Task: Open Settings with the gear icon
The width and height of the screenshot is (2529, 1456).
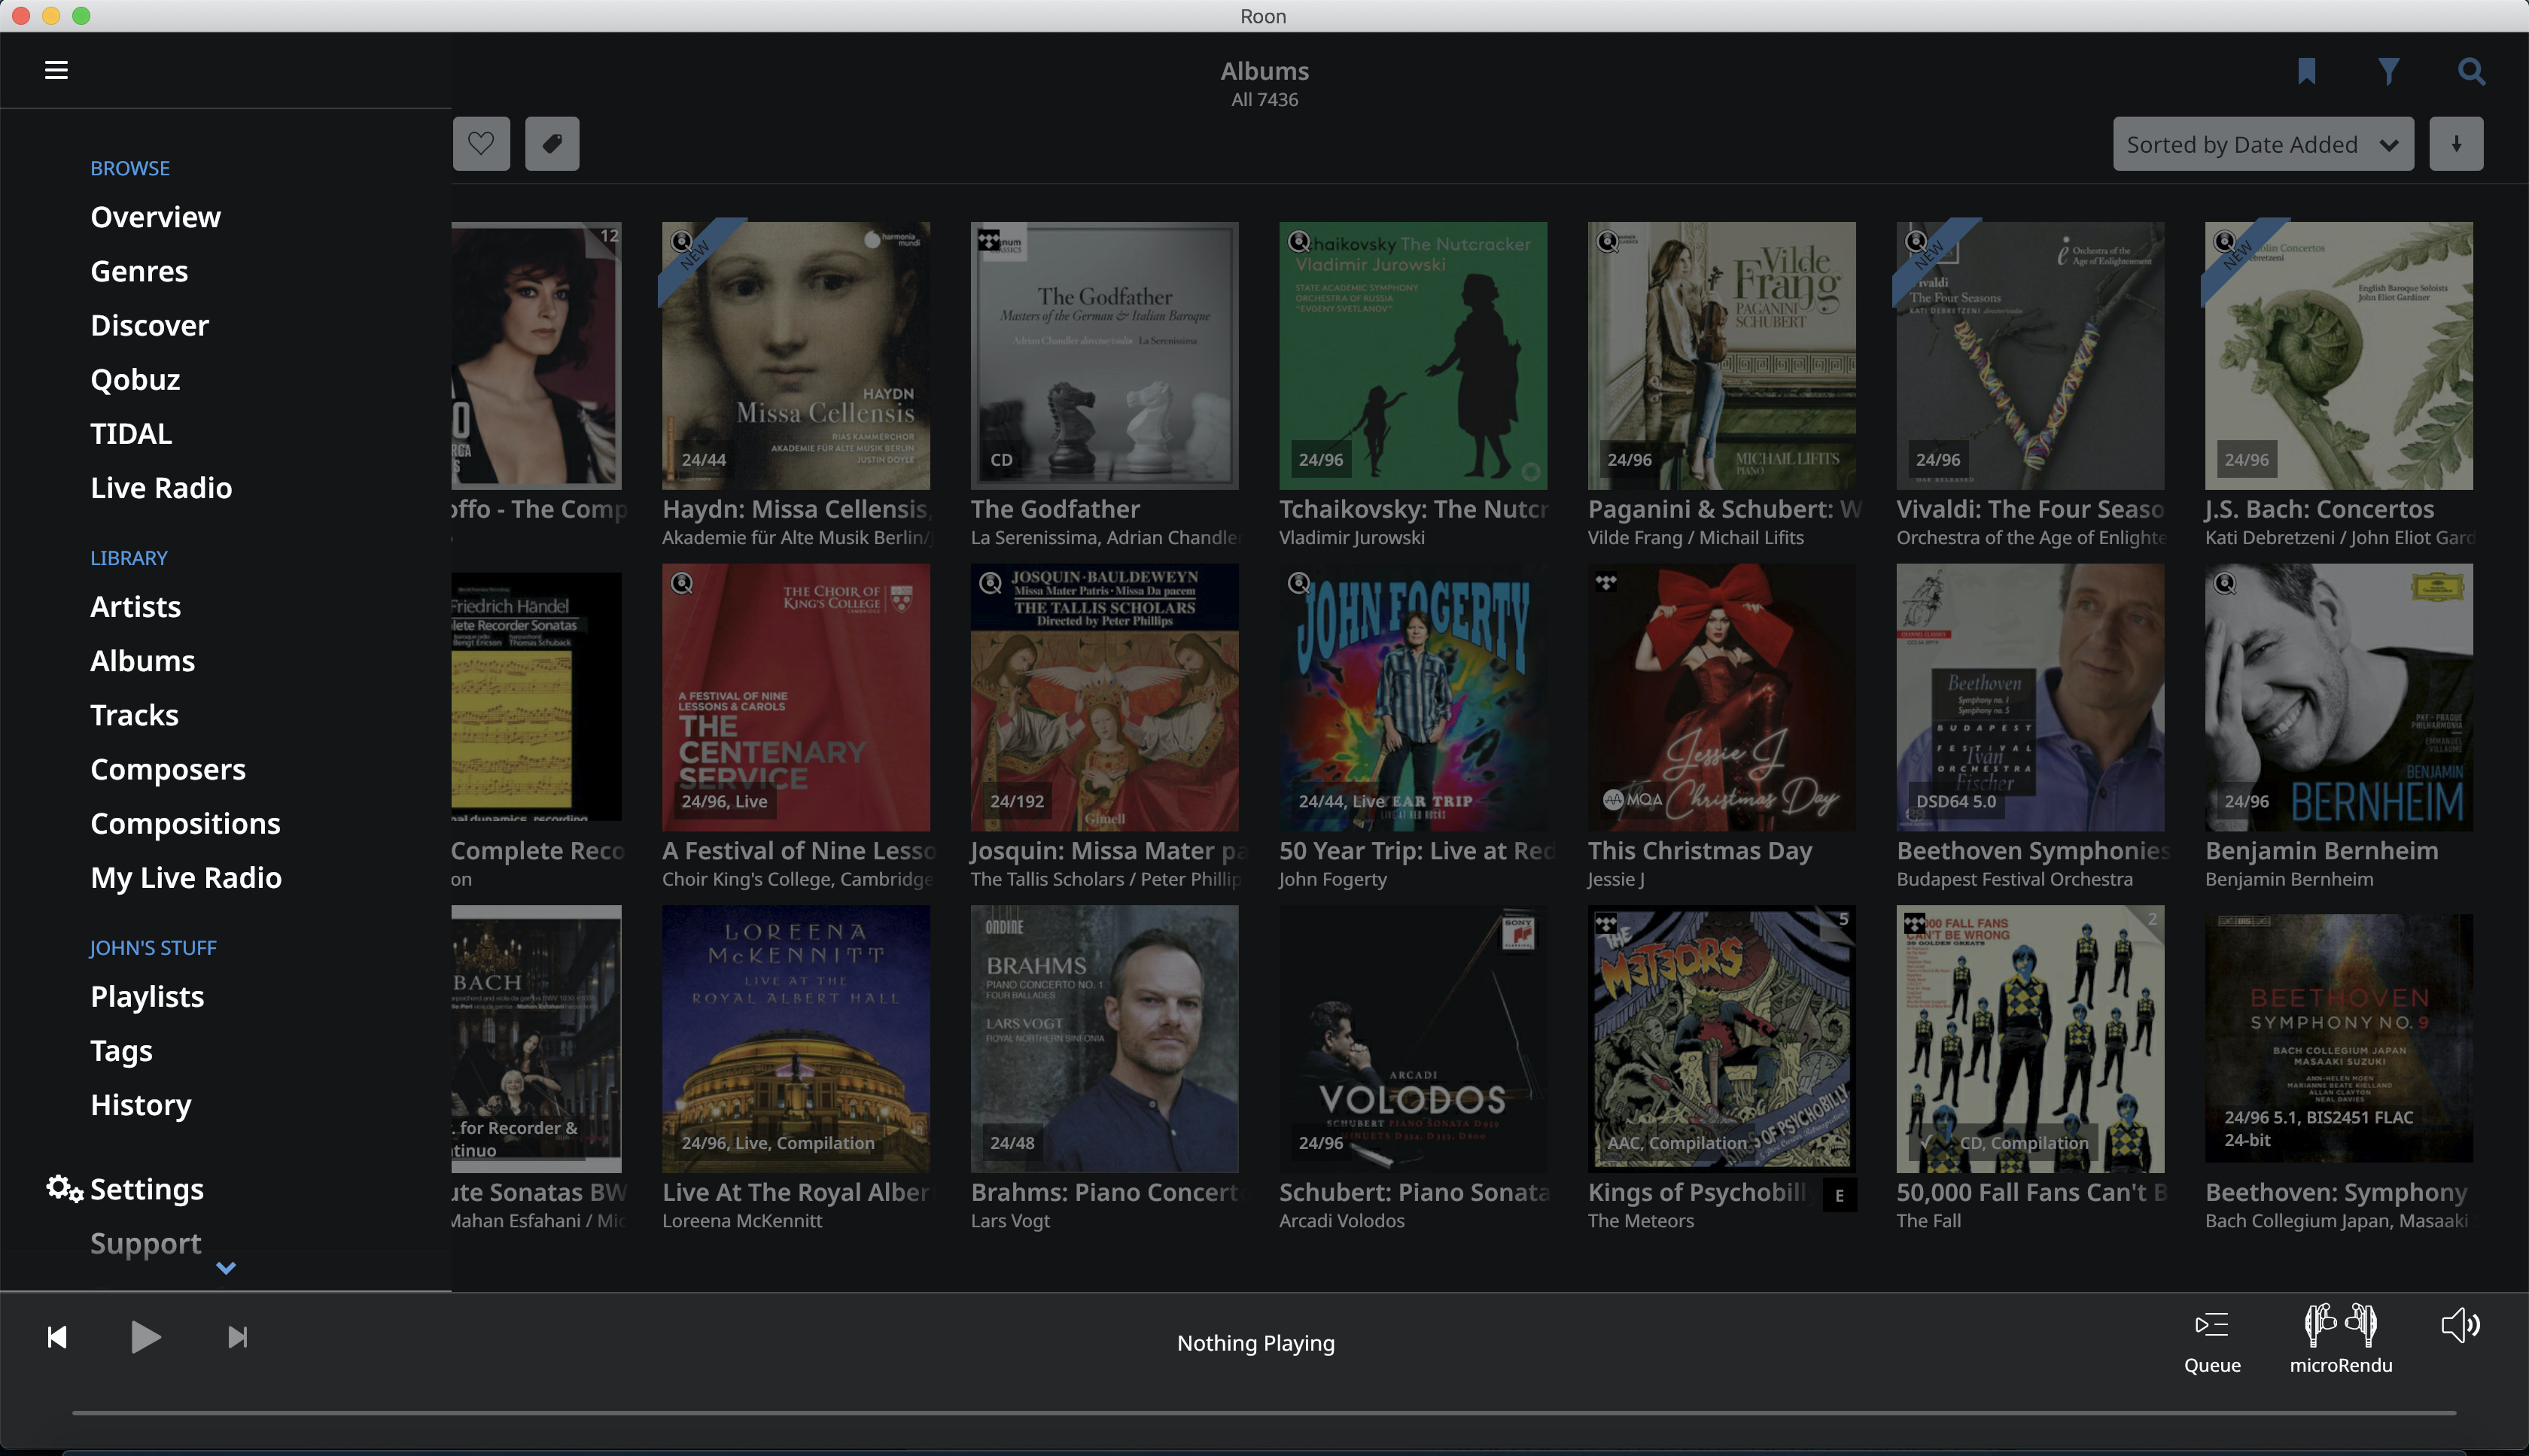Action: click(x=64, y=1188)
